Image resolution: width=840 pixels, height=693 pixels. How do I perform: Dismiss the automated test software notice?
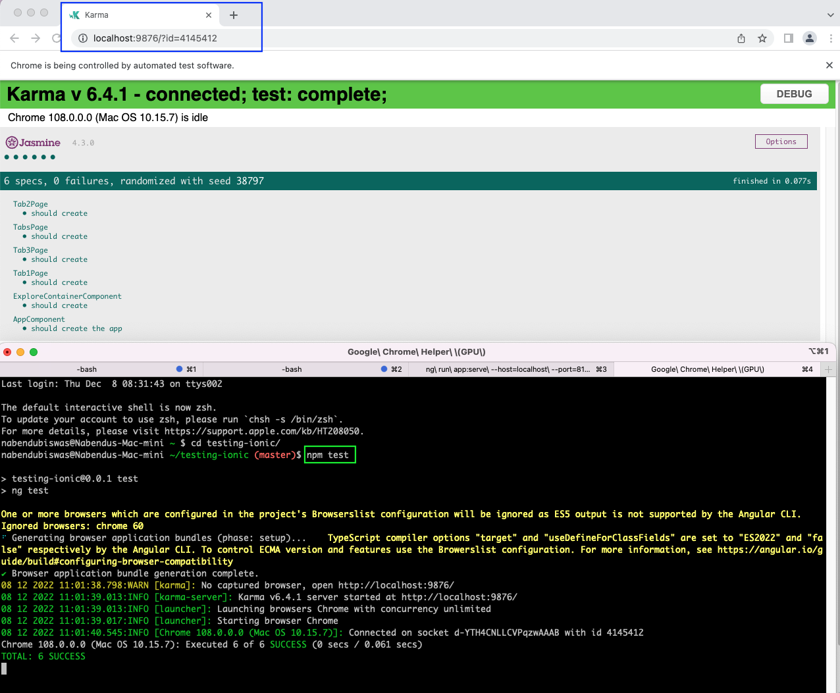(829, 65)
